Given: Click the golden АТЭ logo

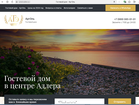Looking at the screenshot, I should point(14,20).
